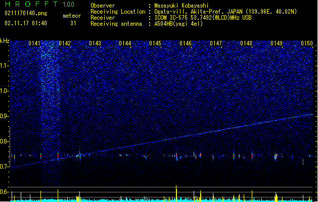
Task: Click the 0150 time marker
Action: [307, 43]
